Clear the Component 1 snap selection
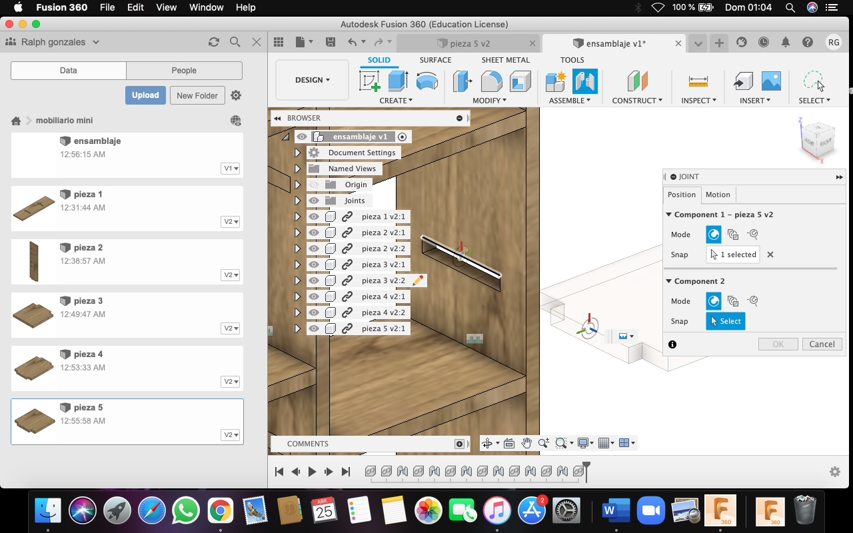 770,255
